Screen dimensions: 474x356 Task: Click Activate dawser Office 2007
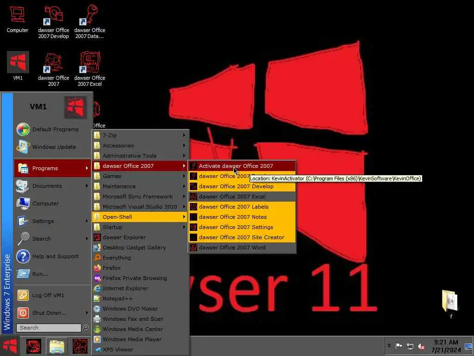[x=242, y=166]
